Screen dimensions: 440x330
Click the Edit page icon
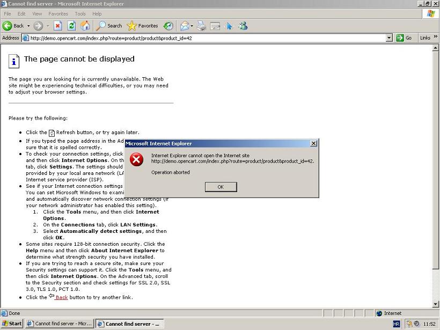[215, 26]
